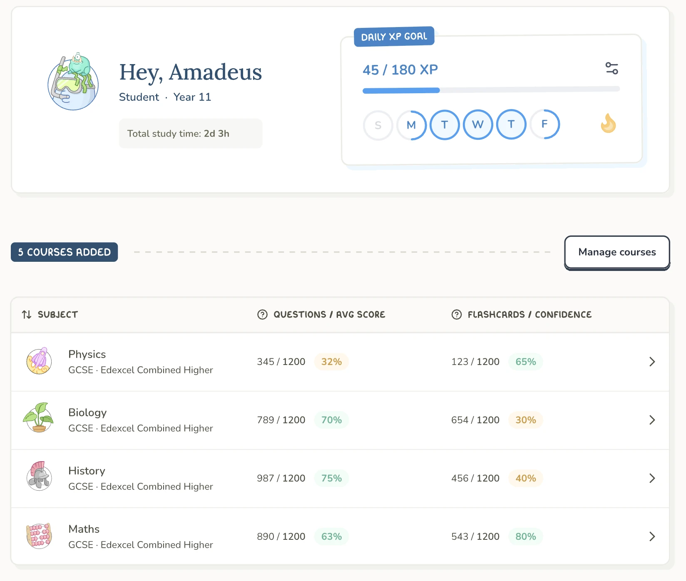
Task: Open the Biology course title
Action: (87, 412)
